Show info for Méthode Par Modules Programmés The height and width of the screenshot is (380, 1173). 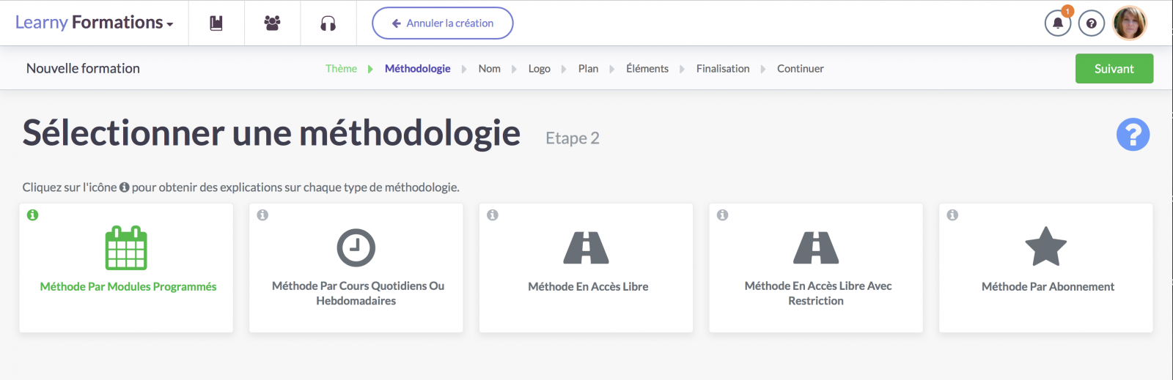pos(32,215)
